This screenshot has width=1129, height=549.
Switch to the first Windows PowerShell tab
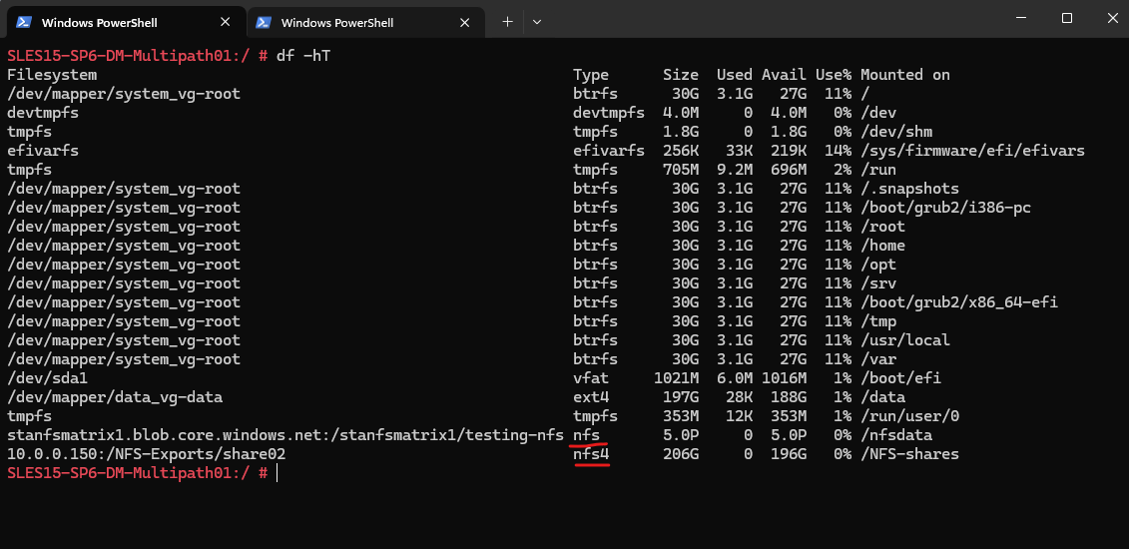126,22
